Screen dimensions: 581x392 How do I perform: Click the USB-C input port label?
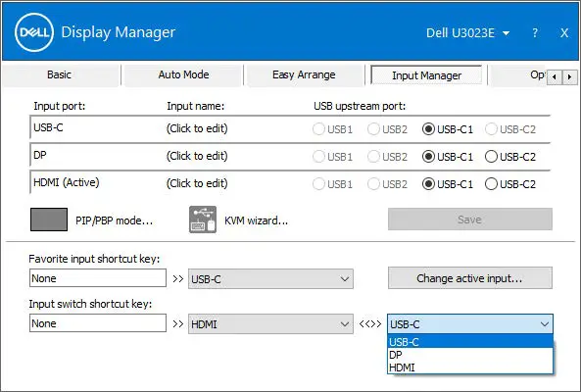49,127
